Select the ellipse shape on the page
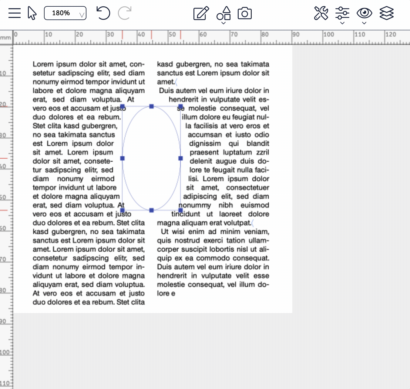This screenshot has height=389, width=410. 151,158
